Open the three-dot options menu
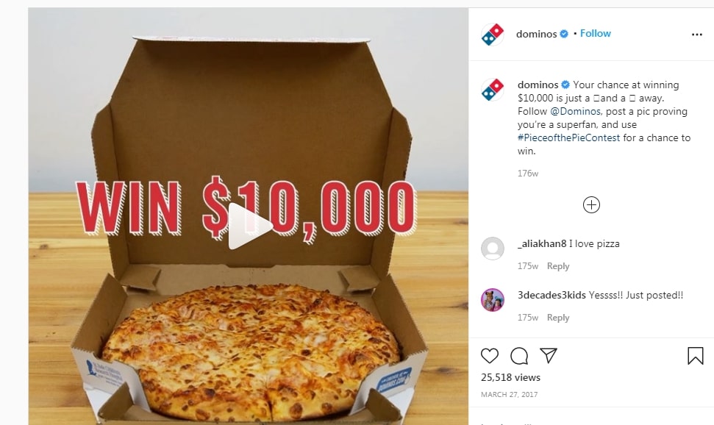The image size is (714, 425). point(696,34)
